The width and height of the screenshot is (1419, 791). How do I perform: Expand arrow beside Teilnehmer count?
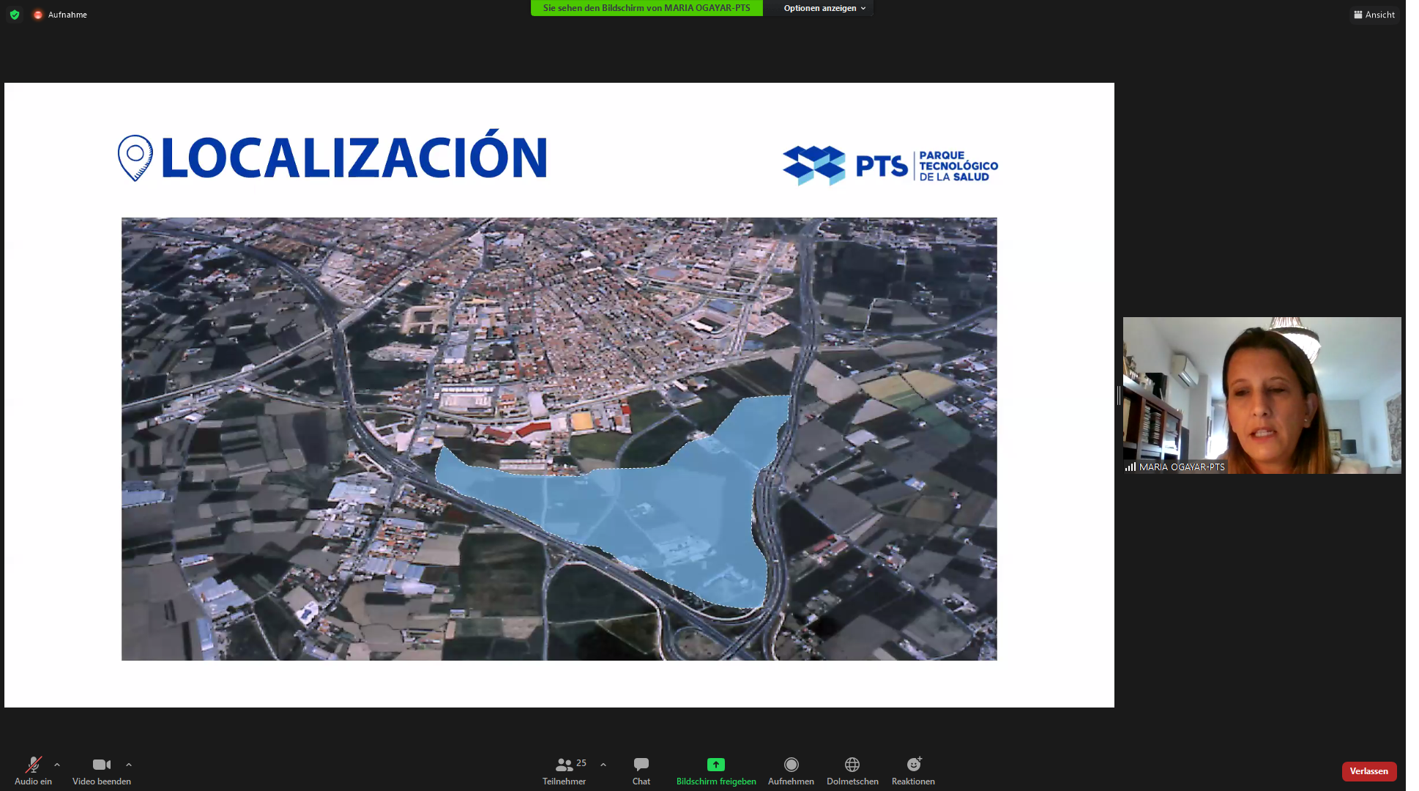point(603,765)
